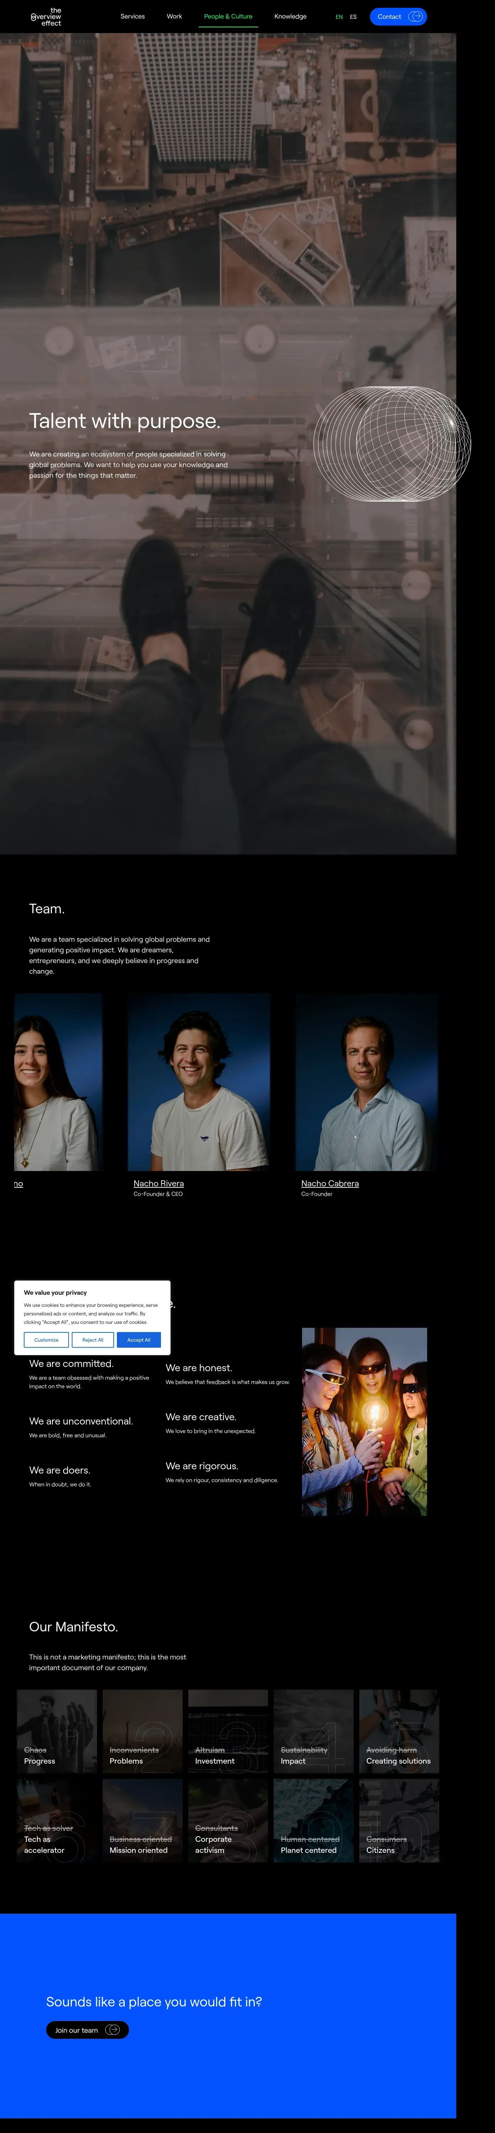Viewport: 495px width, 2133px height.
Task: Open manifesto card Corporate activism
Action: click(228, 1820)
